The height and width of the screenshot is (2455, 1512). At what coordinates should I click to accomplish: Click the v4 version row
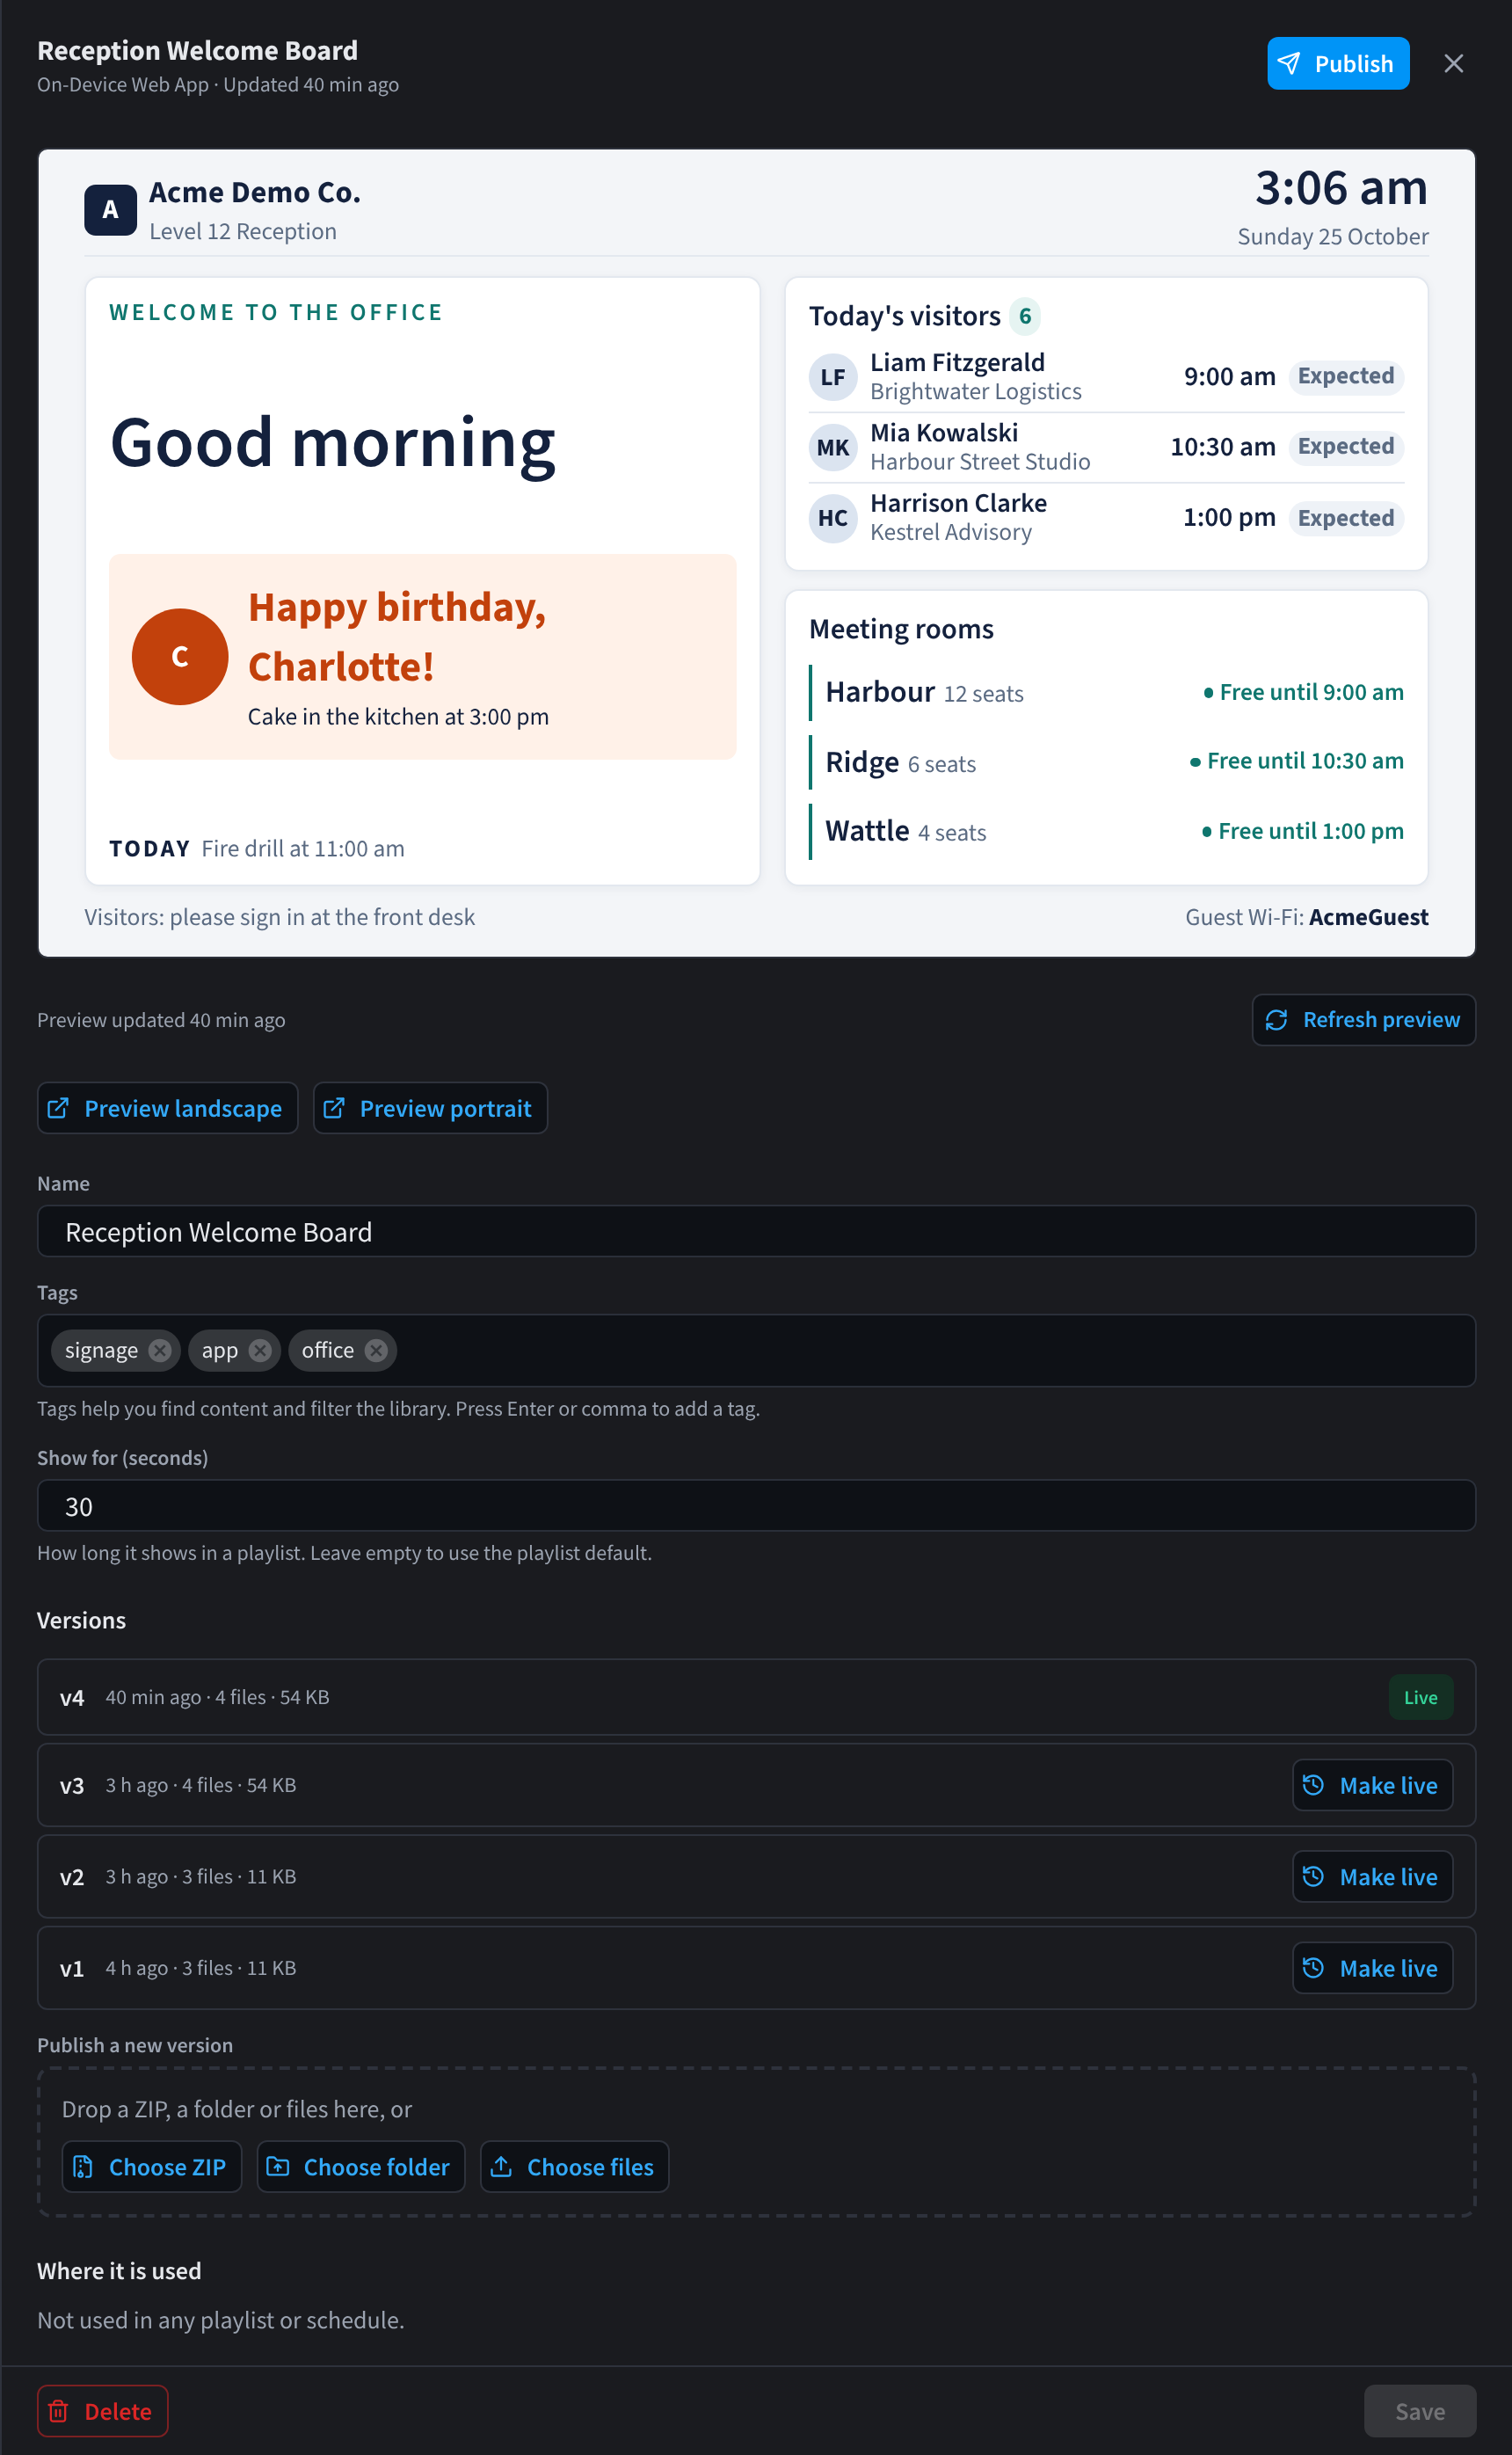click(x=756, y=1697)
